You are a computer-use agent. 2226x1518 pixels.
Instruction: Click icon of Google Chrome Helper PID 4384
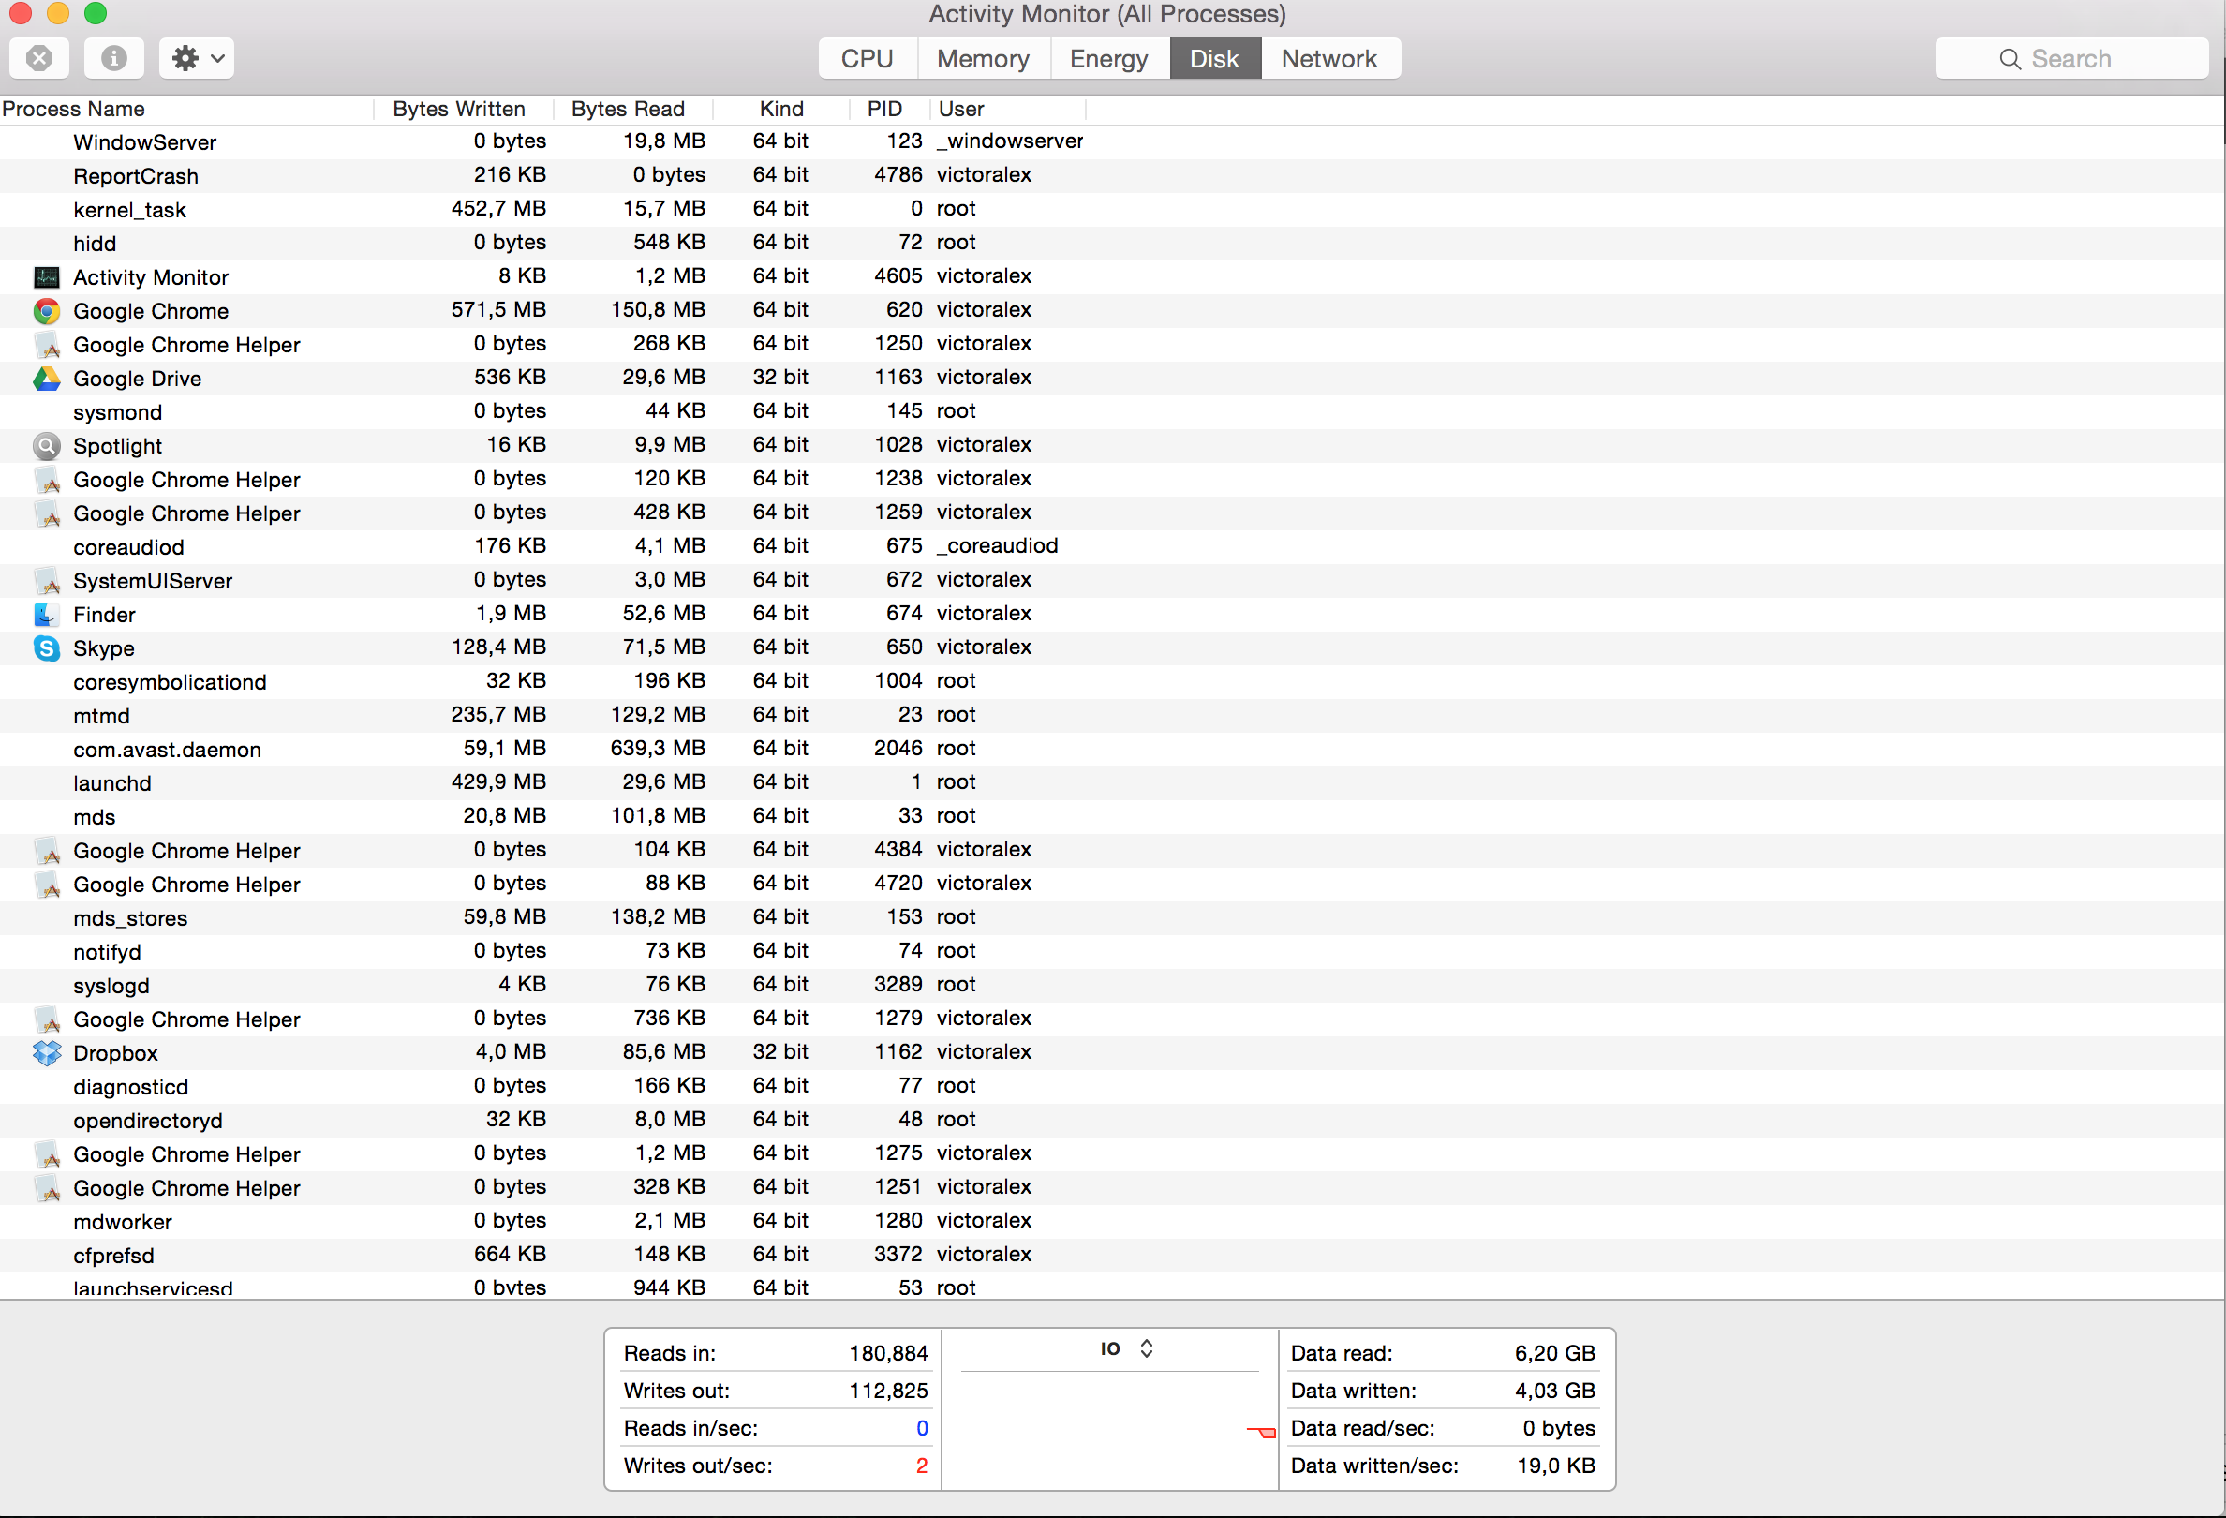click(x=47, y=852)
